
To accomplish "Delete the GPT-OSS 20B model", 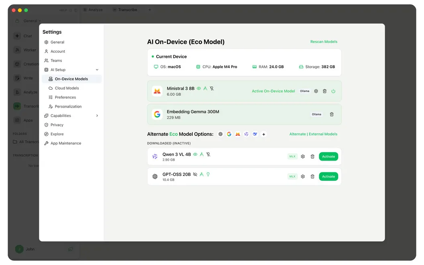I will click(312, 177).
